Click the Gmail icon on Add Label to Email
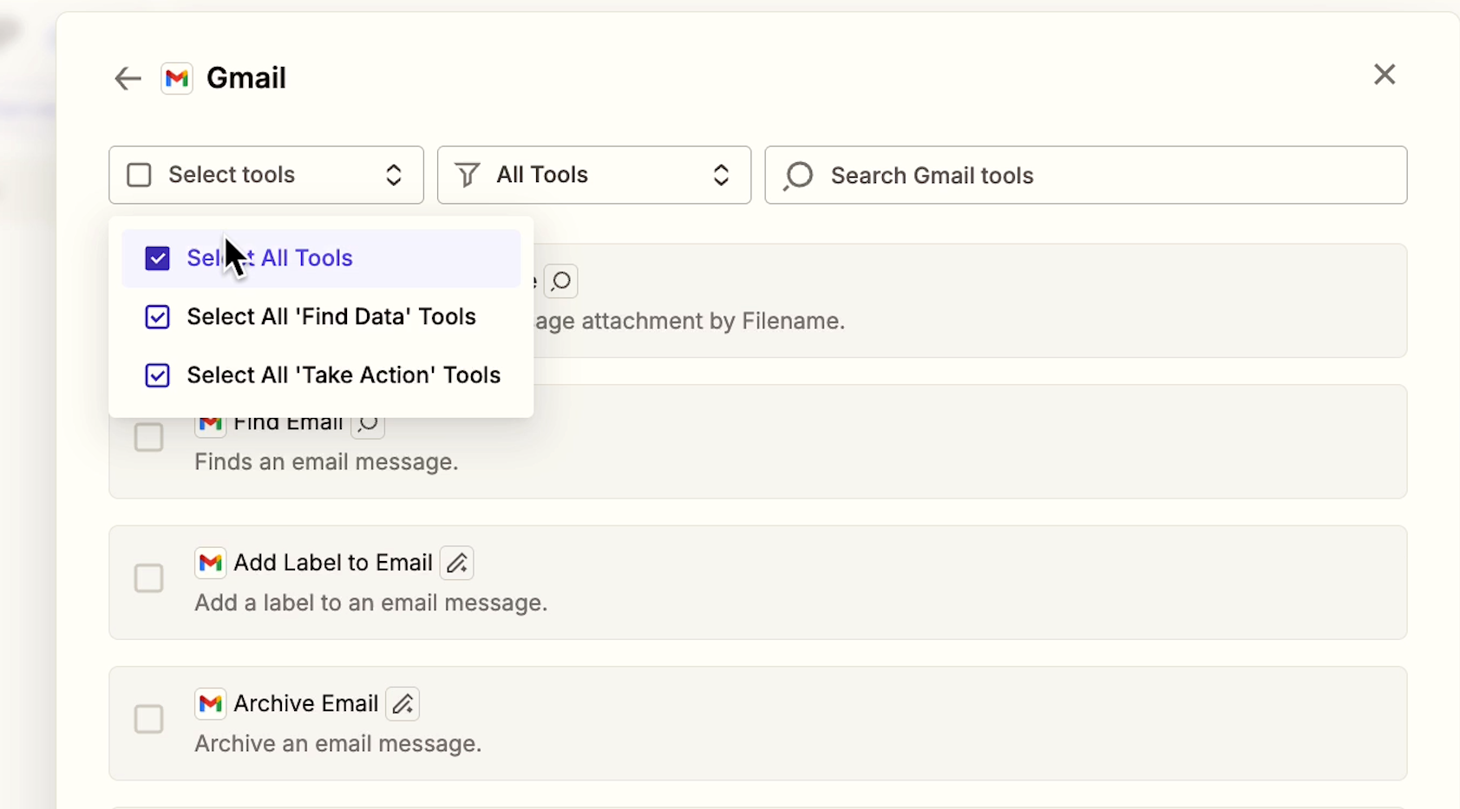Viewport: 1460px width, 809px height. coord(211,563)
